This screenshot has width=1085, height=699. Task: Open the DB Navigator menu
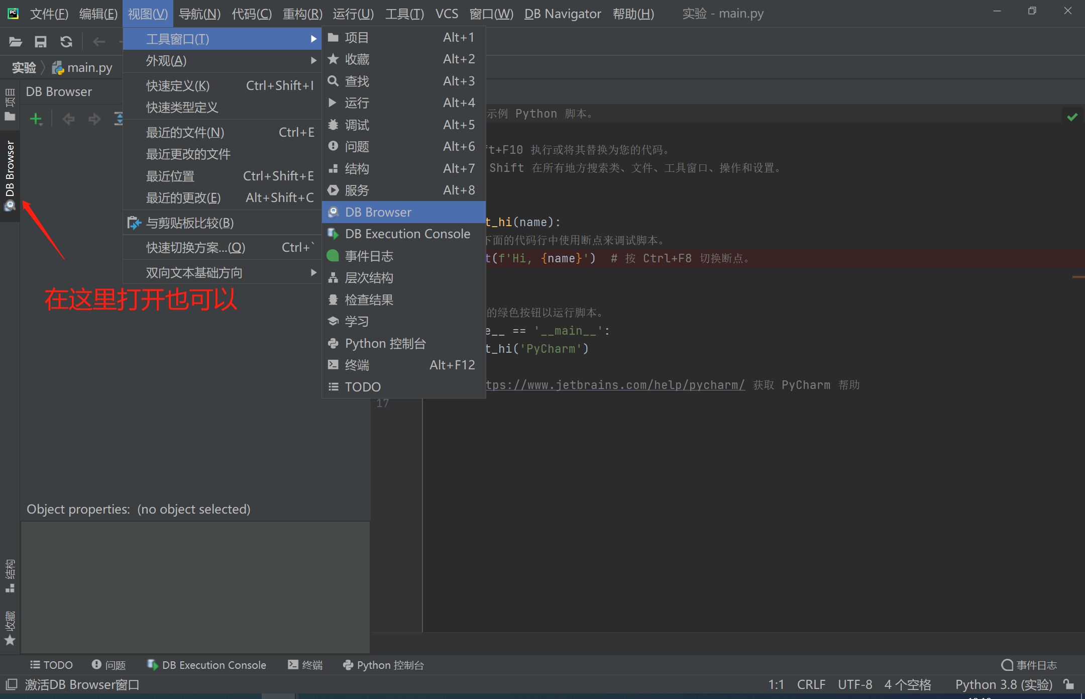(563, 14)
